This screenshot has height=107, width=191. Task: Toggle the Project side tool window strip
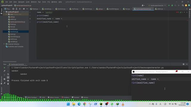click(x=1, y=11)
